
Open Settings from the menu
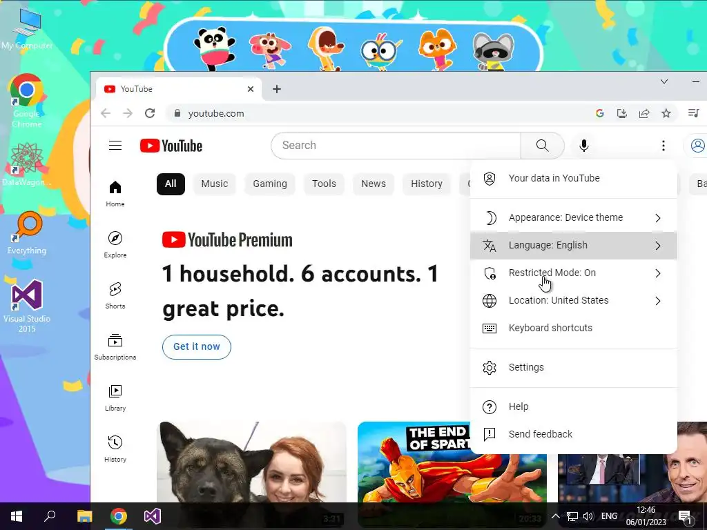(573, 367)
